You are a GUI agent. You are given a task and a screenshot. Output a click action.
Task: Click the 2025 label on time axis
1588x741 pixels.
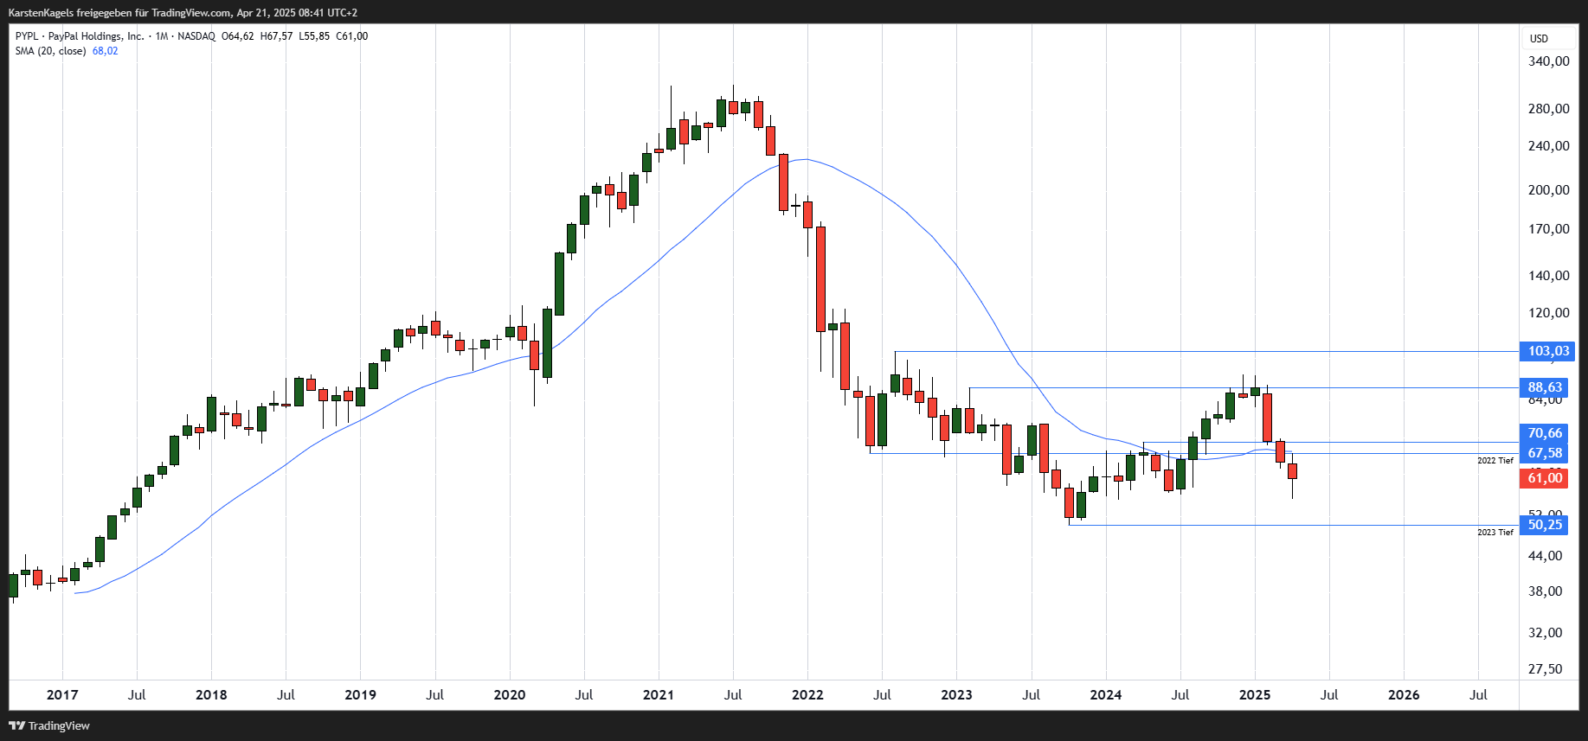tap(1255, 694)
